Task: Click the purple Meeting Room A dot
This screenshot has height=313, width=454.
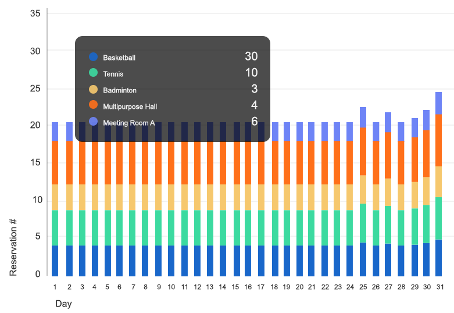Action: (93, 122)
